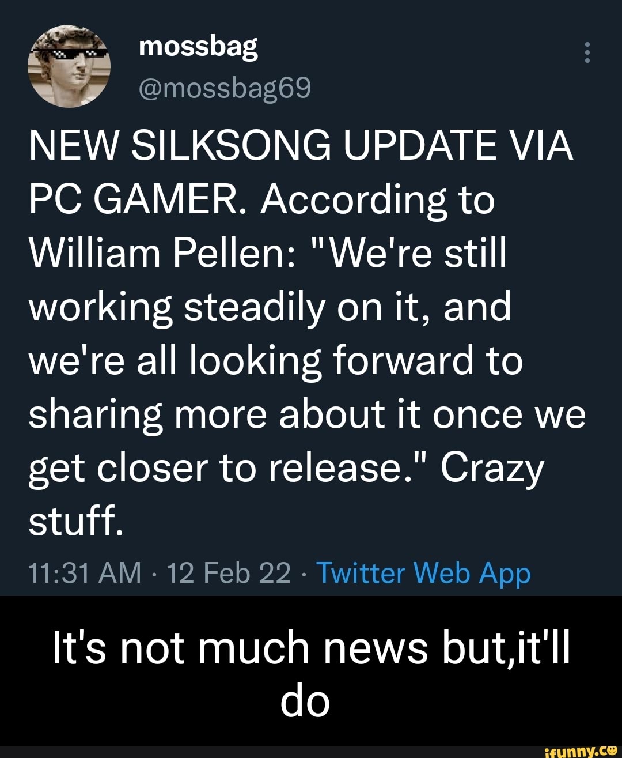Click the caption "It's not much news"
The height and width of the screenshot is (758, 622).
(x=240, y=648)
